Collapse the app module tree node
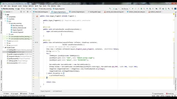This screenshot has height=99, width=177. coord(3,15)
